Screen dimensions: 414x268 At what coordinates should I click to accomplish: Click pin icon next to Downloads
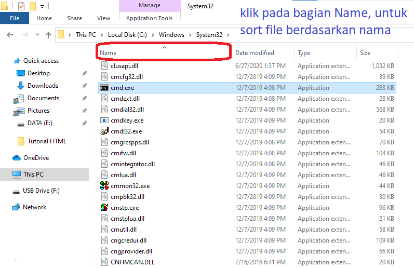pos(85,86)
